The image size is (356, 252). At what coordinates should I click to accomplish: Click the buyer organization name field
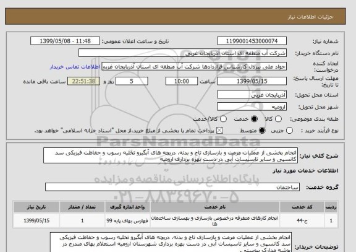coord(182,53)
